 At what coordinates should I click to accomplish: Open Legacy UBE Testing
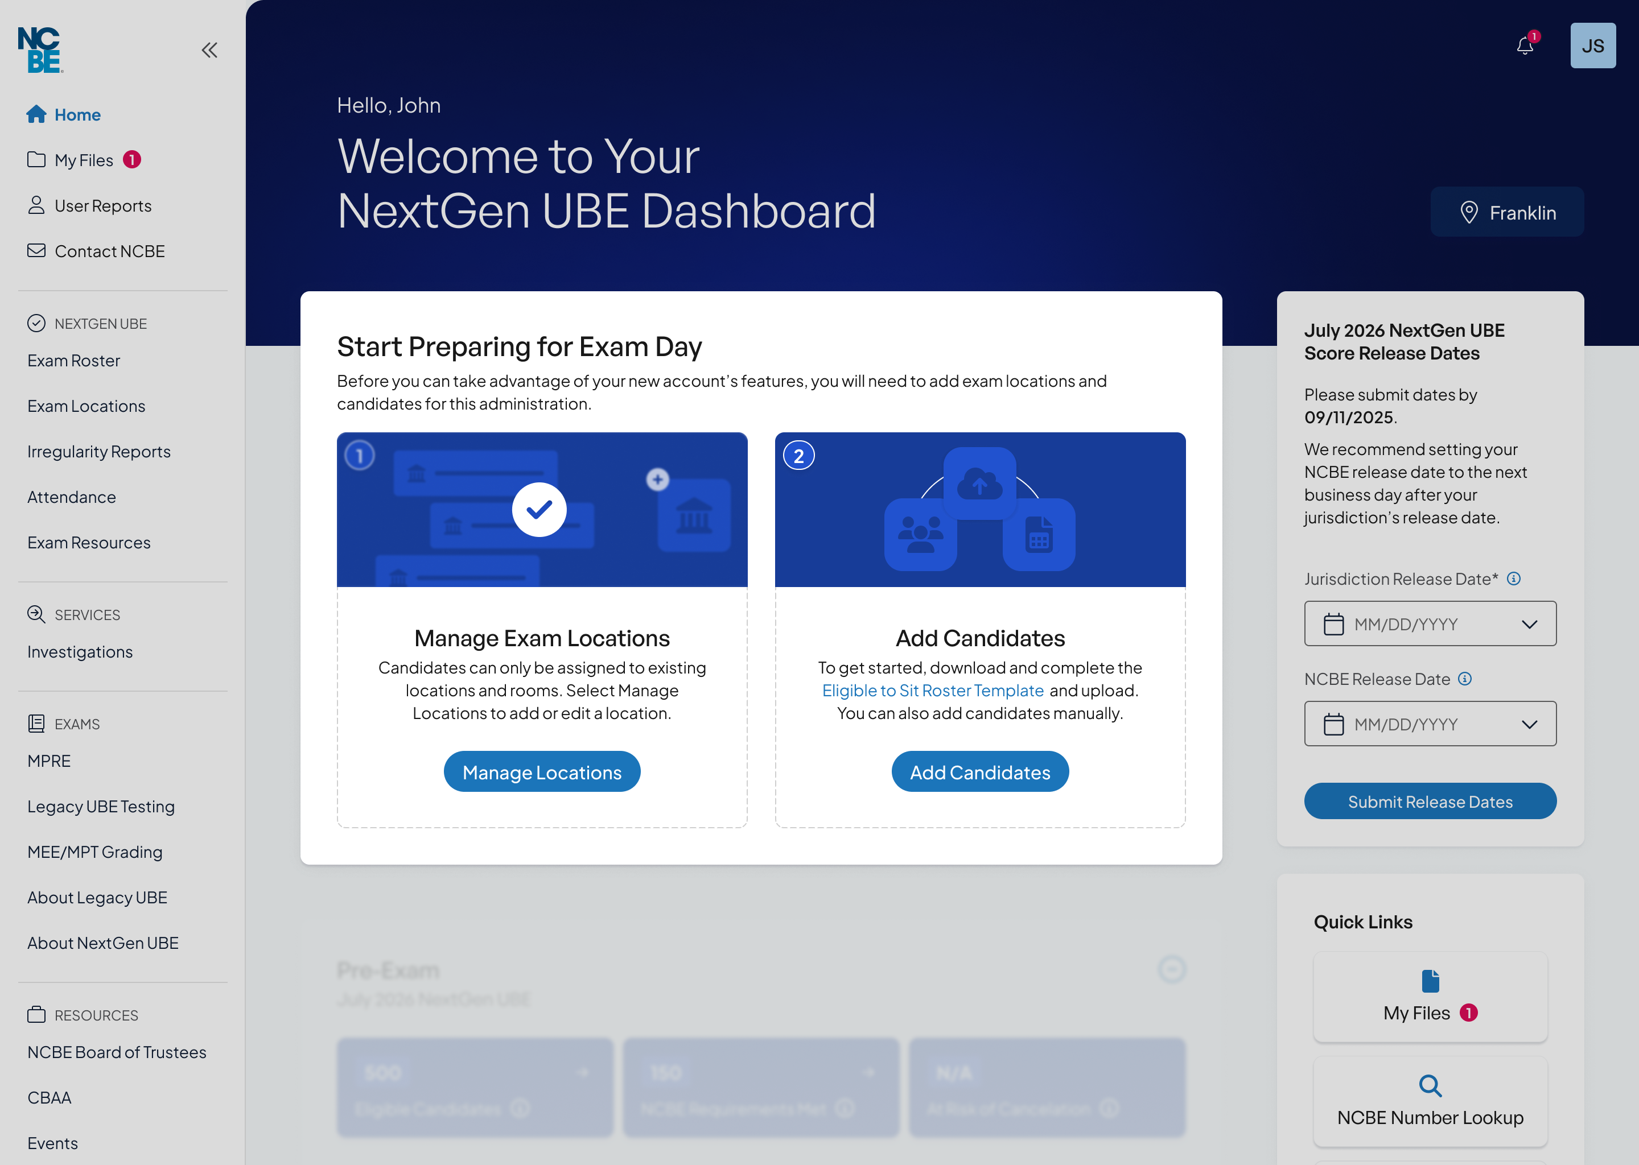101,807
